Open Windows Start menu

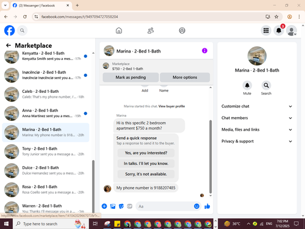click(x=6, y=224)
